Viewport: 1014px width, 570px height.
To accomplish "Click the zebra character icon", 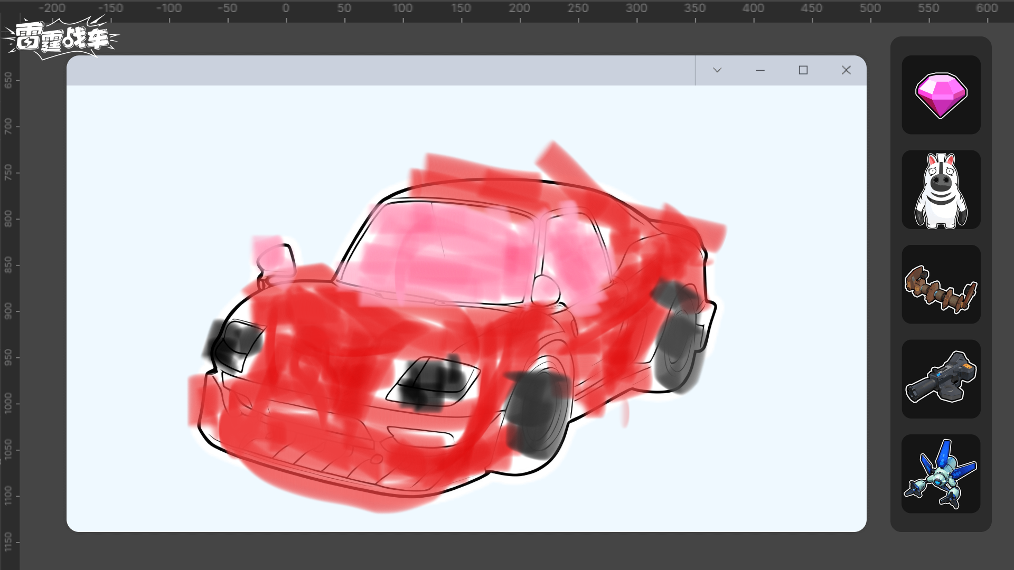I will coord(941,190).
